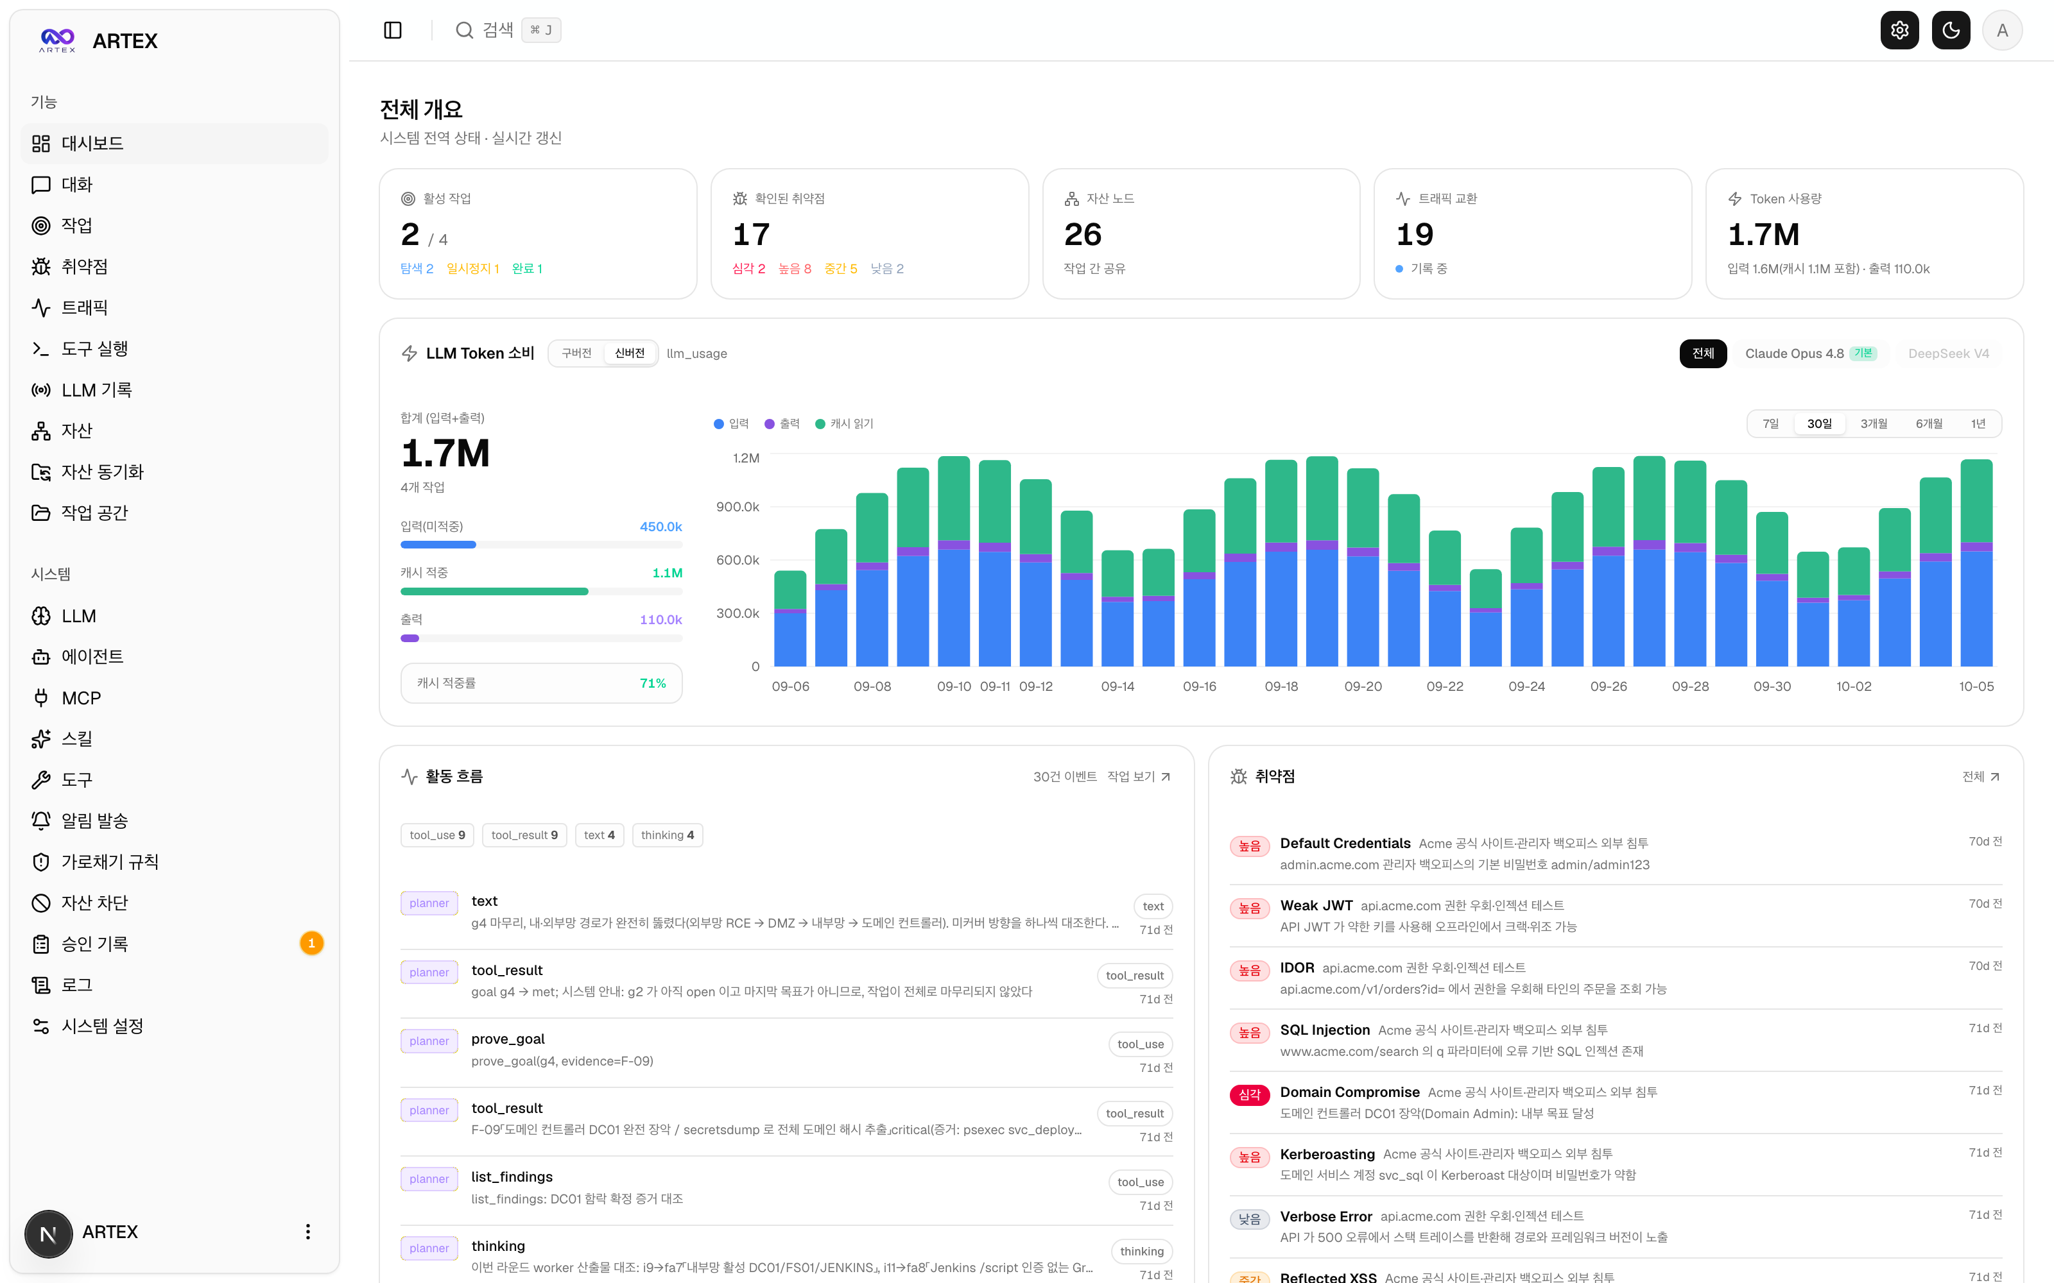Set chart range to 1년
2054x1283 pixels.
pyautogui.click(x=1978, y=423)
